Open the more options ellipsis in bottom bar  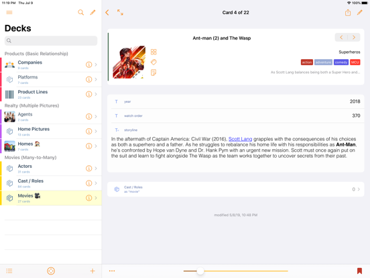point(112,271)
